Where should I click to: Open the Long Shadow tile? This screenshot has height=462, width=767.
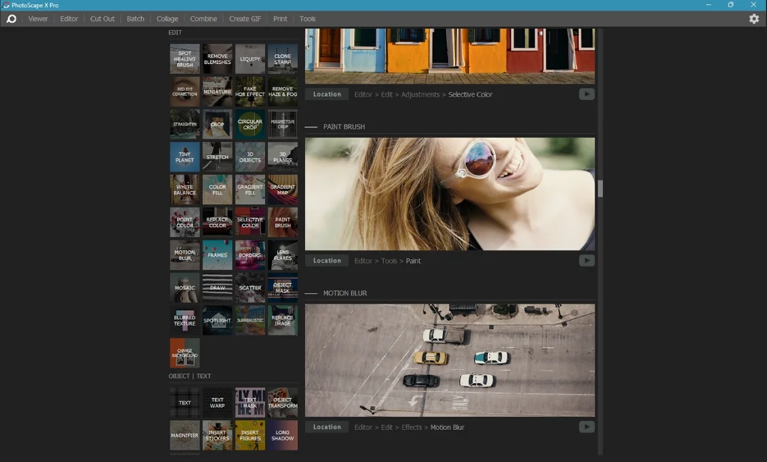tap(282, 435)
